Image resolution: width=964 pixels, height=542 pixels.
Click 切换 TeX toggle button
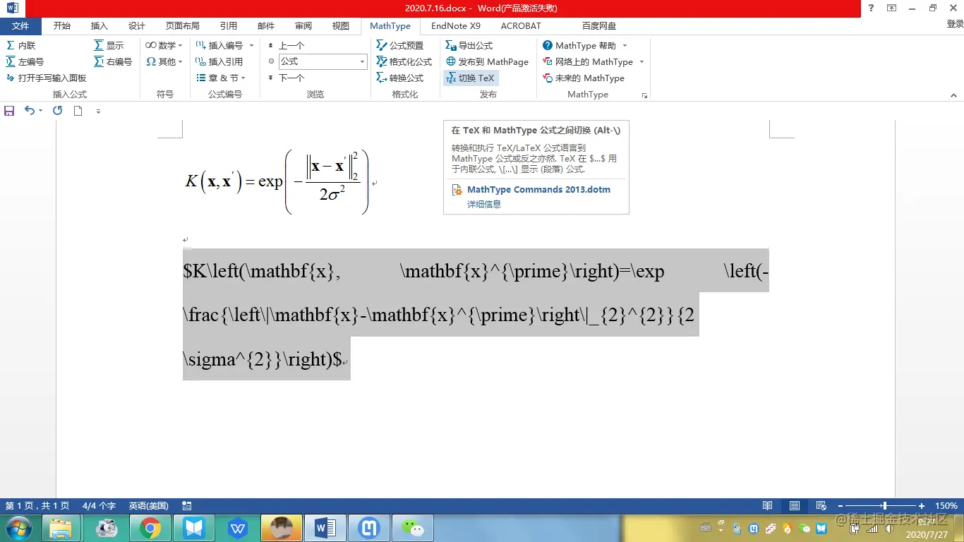point(471,78)
